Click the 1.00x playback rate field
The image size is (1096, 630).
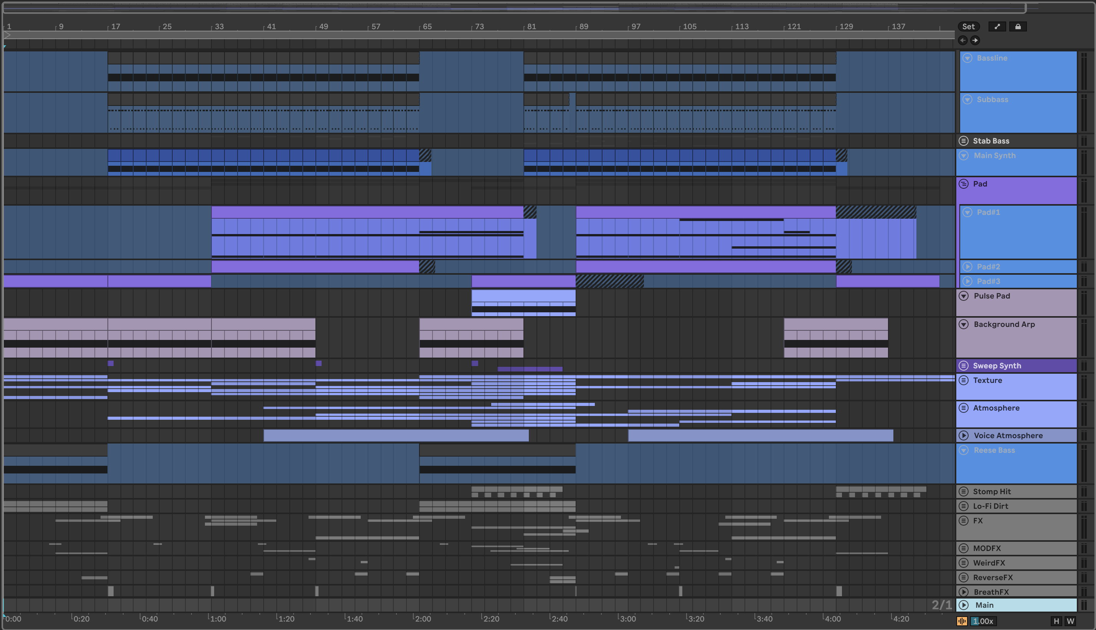pos(983,621)
